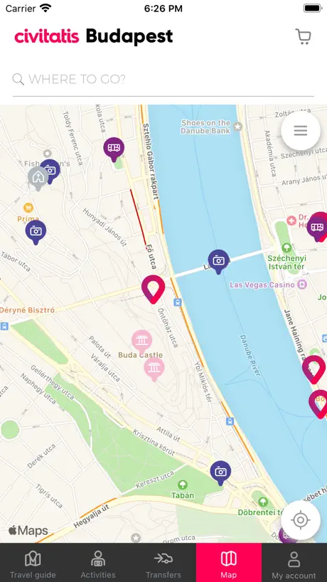Viewport: 327px width, 582px height.
Task: Tap the camera pin beside Tabán park
Action: coord(220,473)
